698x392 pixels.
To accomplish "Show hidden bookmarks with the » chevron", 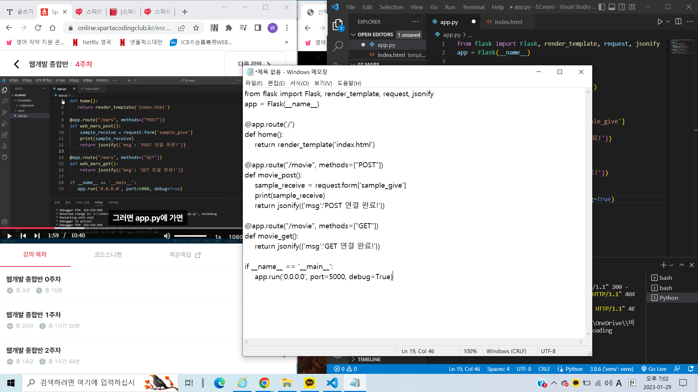I will 286,42.
